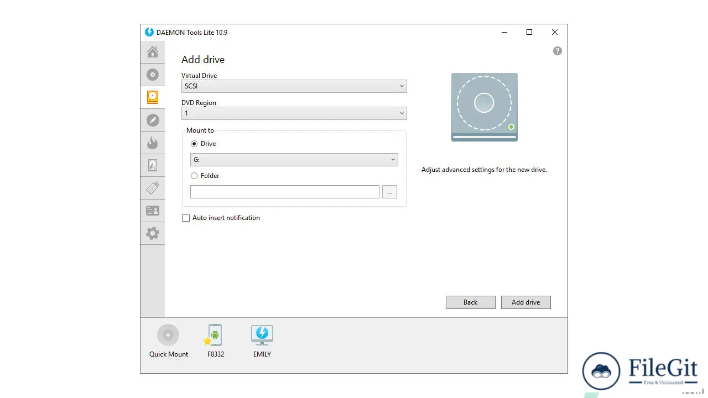Open the Home section in sidebar
Image resolution: width=708 pixels, height=398 pixels.
[x=153, y=52]
